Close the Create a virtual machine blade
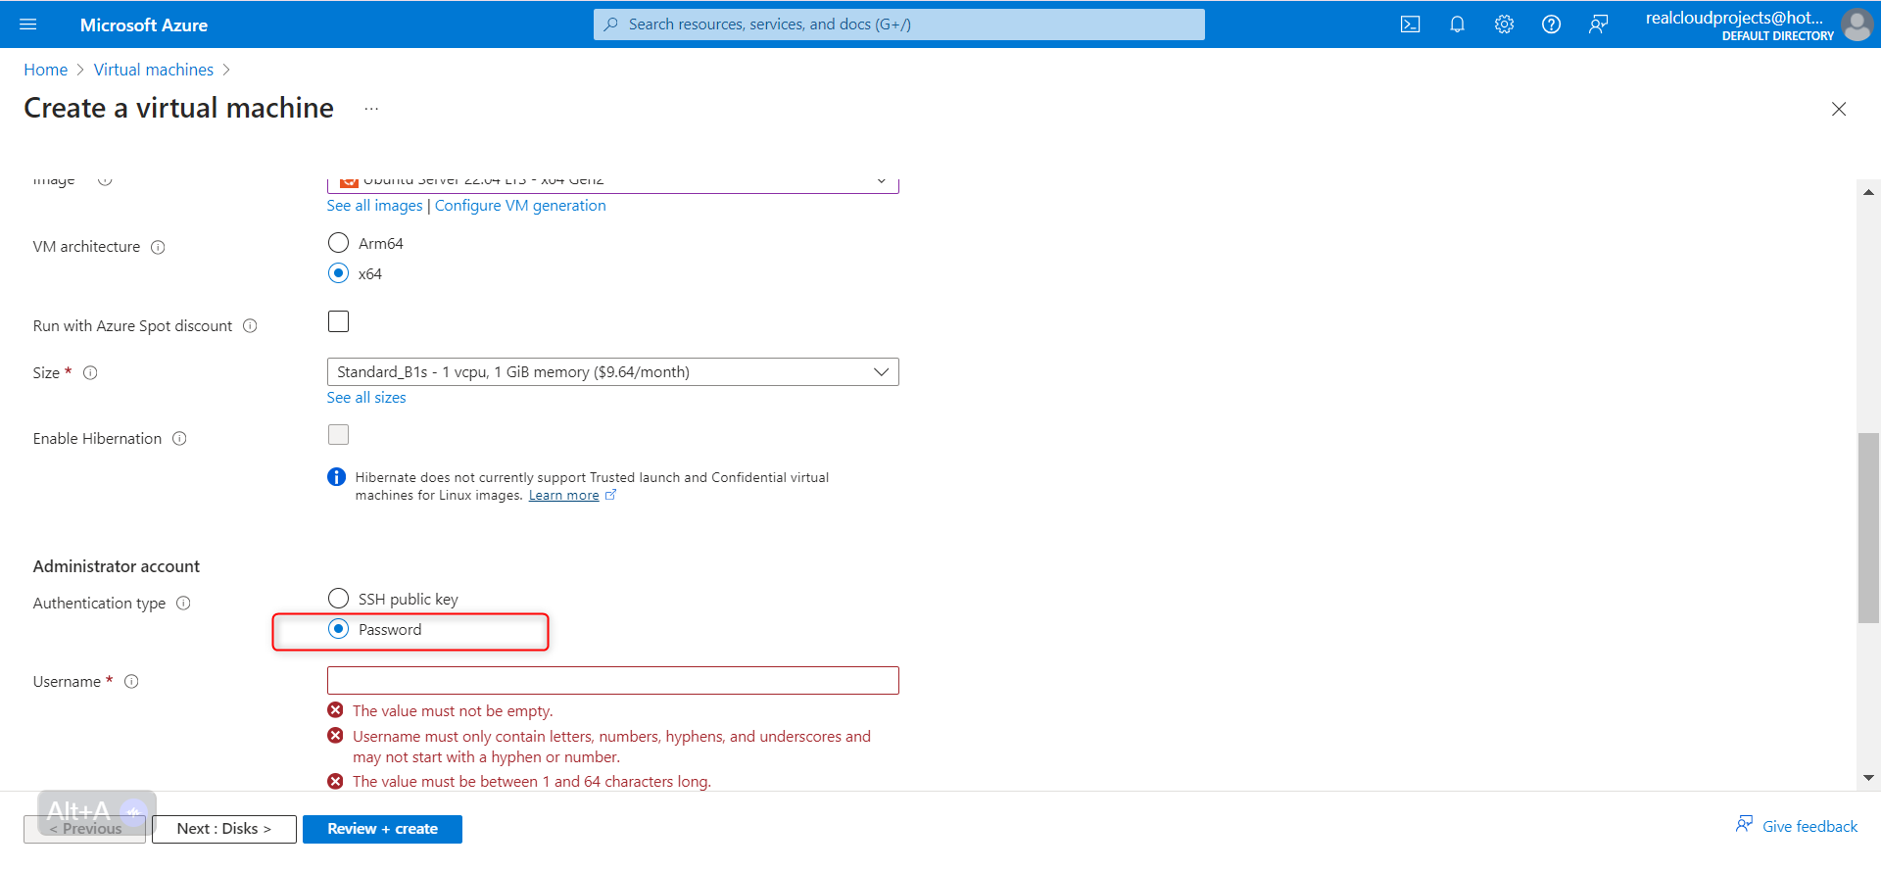The height and width of the screenshot is (872, 1881). pyautogui.click(x=1839, y=109)
